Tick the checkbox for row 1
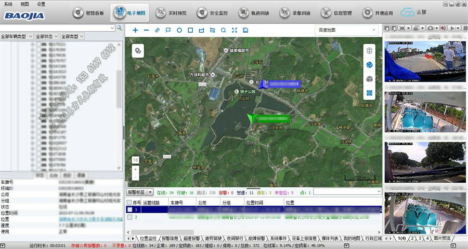This screenshot has width=468, height=249. (x=129, y=210)
